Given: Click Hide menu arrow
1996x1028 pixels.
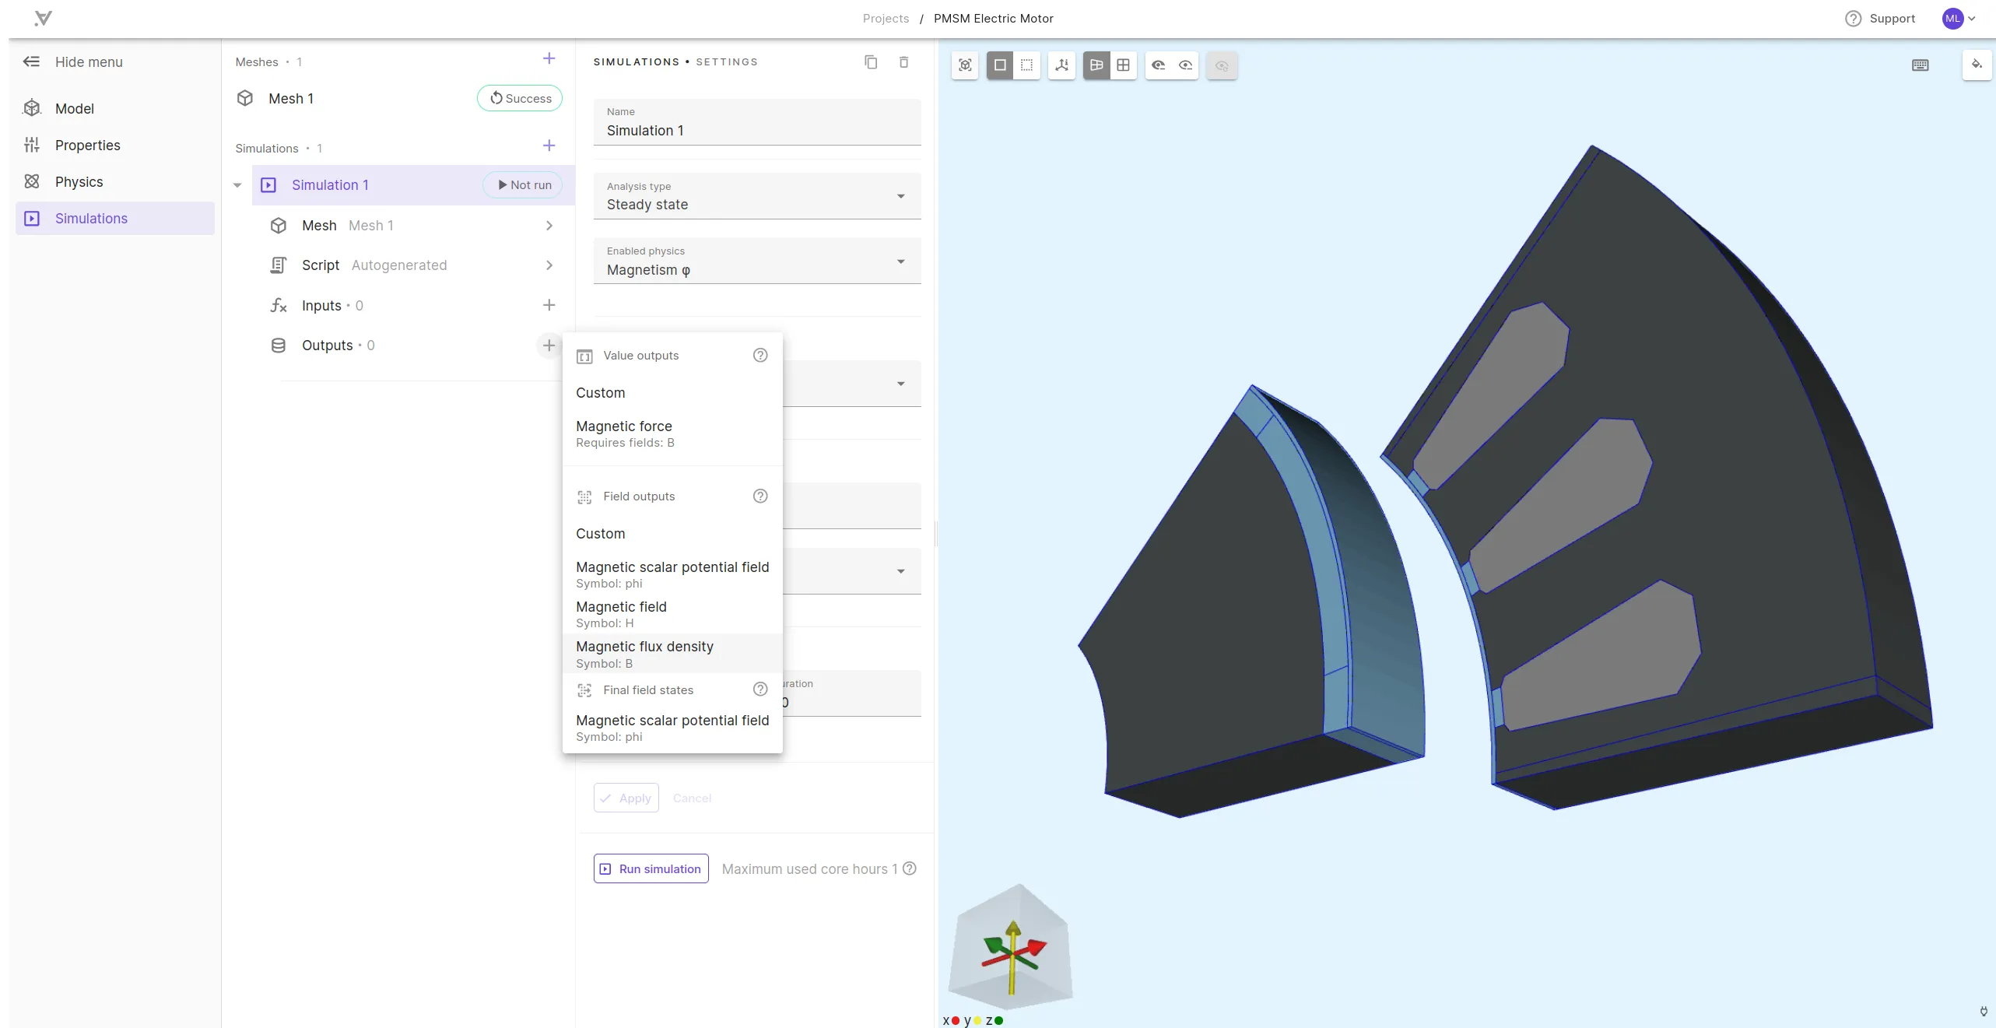Looking at the screenshot, I should [31, 61].
